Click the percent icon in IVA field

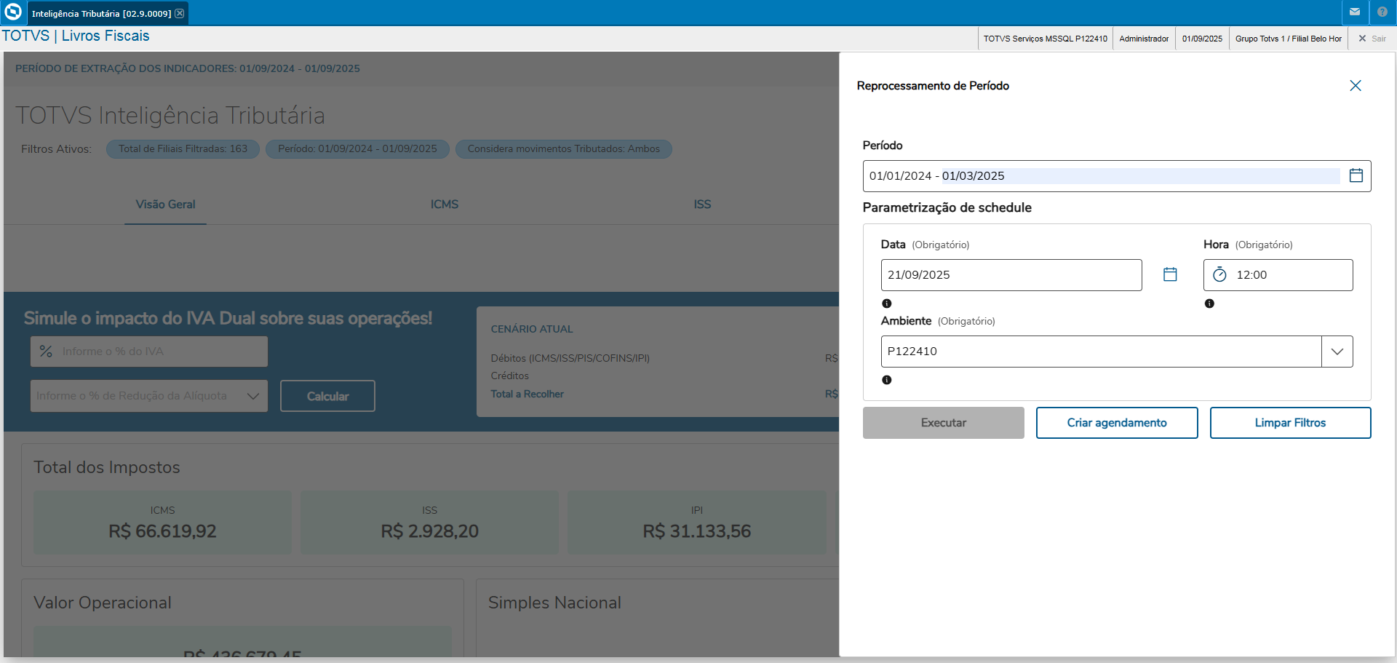pyautogui.click(x=46, y=352)
